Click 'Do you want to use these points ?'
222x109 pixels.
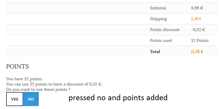(x=38, y=90)
